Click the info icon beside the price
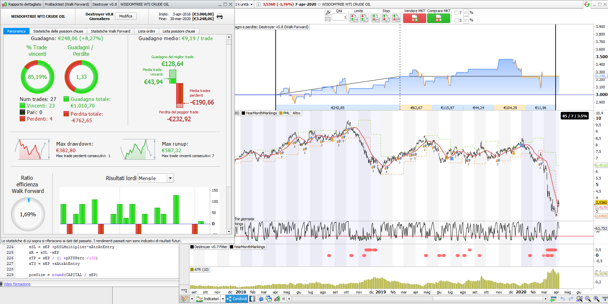Image resolution: width=608 pixels, height=304 pixels. pos(259,4)
